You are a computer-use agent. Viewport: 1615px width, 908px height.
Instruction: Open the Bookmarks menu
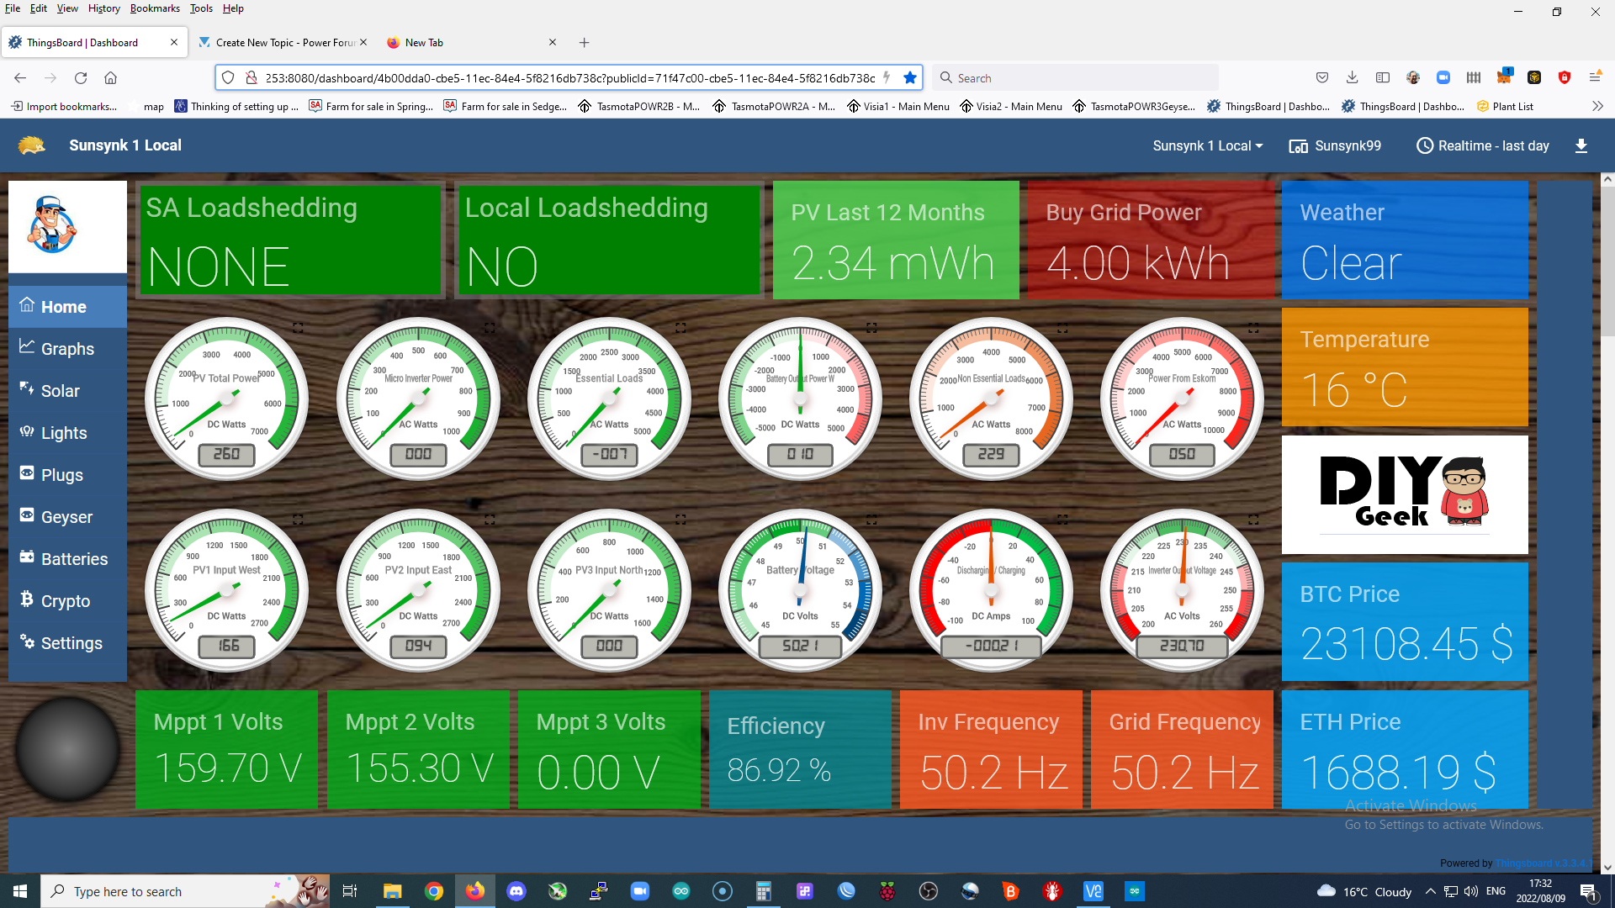(154, 8)
